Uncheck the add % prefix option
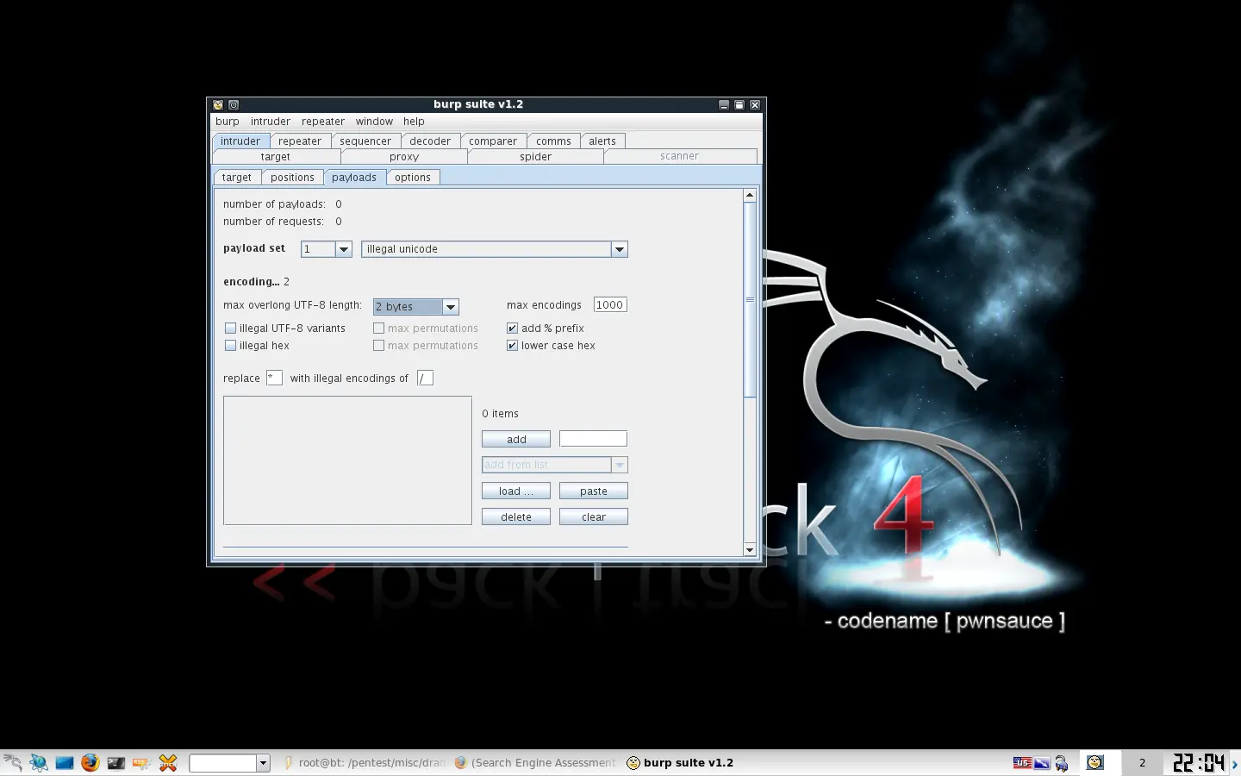Image resolution: width=1241 pixels, height=776 pixels. coord(513,329)
